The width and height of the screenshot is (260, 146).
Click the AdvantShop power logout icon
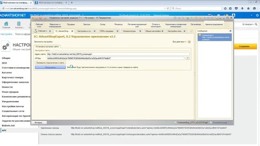pyautogui.click(x=257, y=15)
